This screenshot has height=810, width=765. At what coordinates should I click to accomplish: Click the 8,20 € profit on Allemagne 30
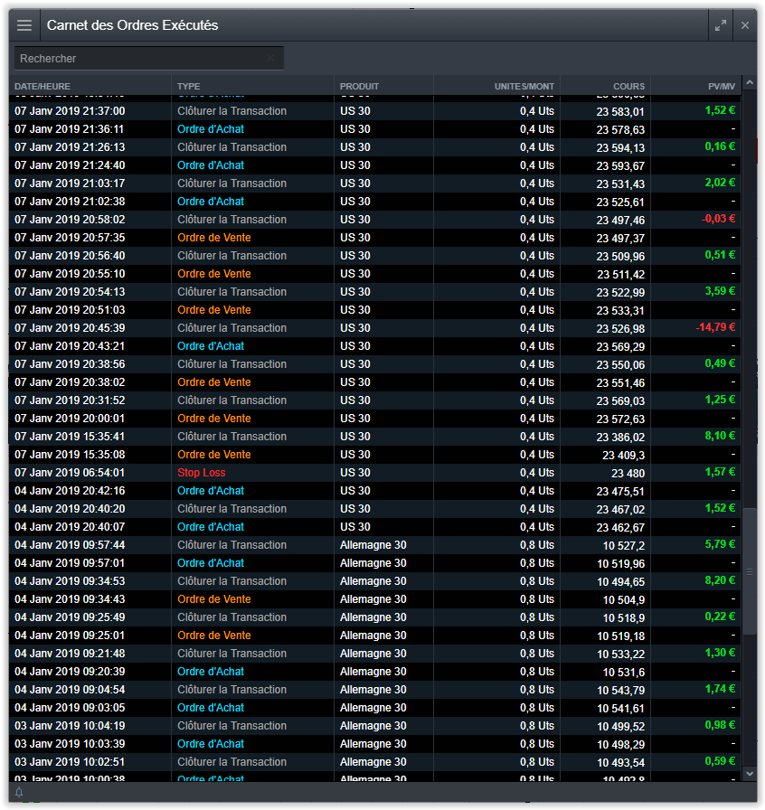(x=720, y=581)
